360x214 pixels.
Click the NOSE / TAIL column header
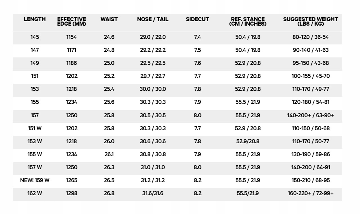[153, 19]
